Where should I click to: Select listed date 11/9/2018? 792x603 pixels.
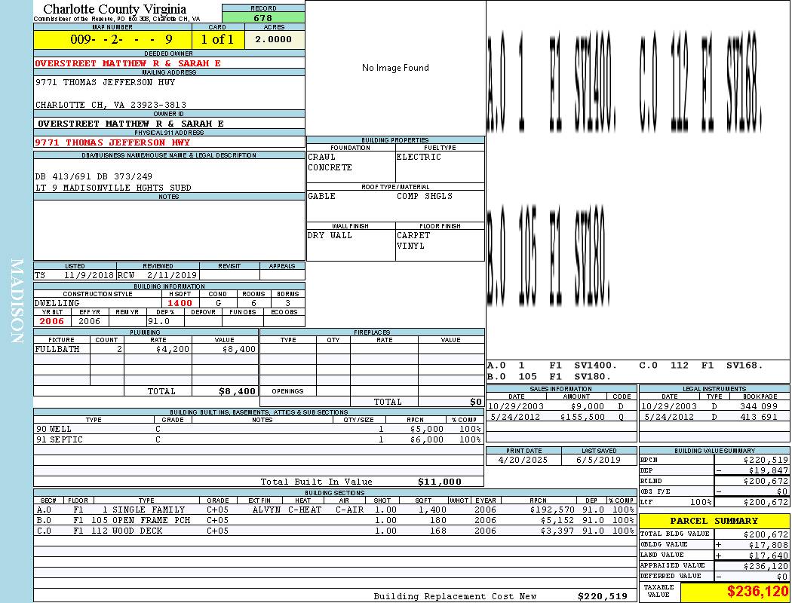90,276
